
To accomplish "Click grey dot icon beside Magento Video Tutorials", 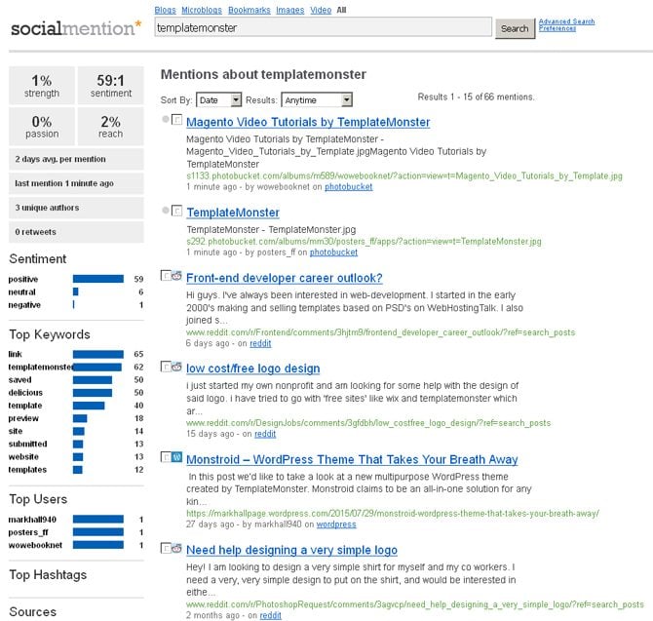I will (167, 121).
